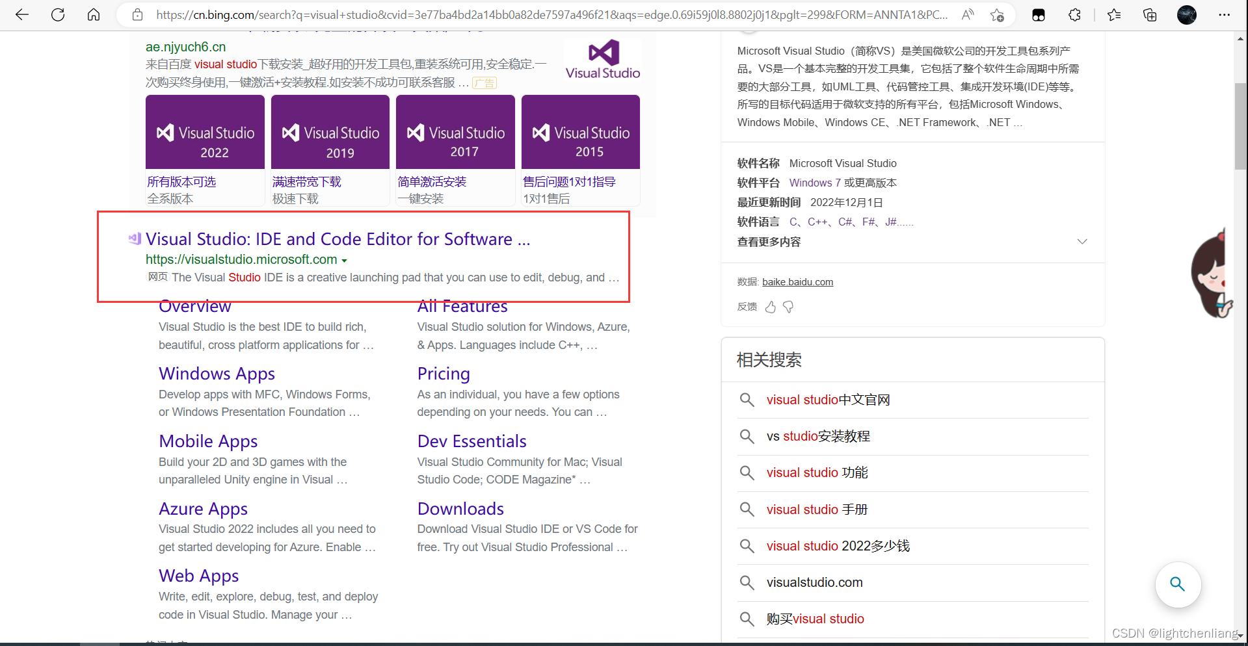Screen dimensions: 1248x646
Task: Search related term visual studio中文官网
Action: tap(828, 400)
